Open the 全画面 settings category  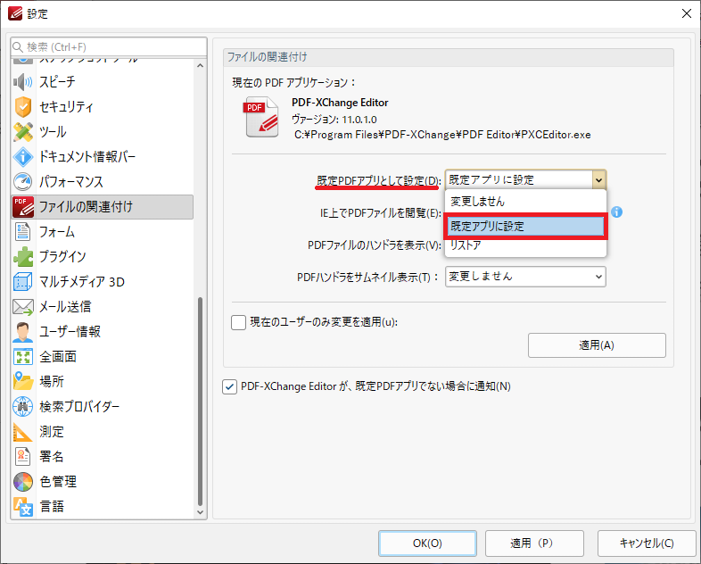(x=103, y=356)
